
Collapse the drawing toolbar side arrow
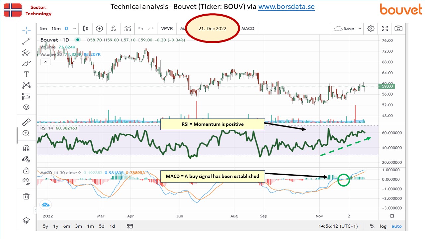35,210
